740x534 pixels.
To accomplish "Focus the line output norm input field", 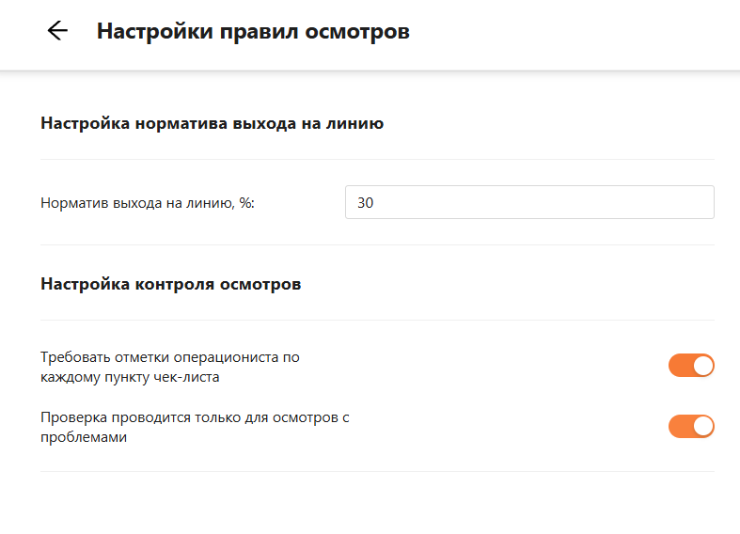I will [529, 202].
